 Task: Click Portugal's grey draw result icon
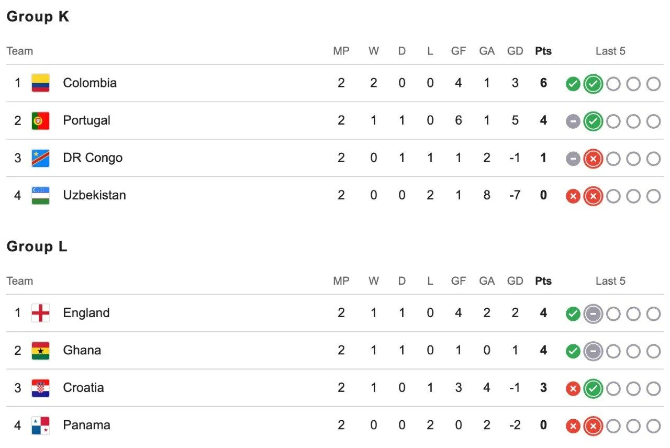(573, 121)
